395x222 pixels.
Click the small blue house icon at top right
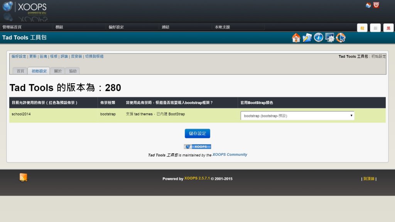pyautogui.click(x=368, y=5)
